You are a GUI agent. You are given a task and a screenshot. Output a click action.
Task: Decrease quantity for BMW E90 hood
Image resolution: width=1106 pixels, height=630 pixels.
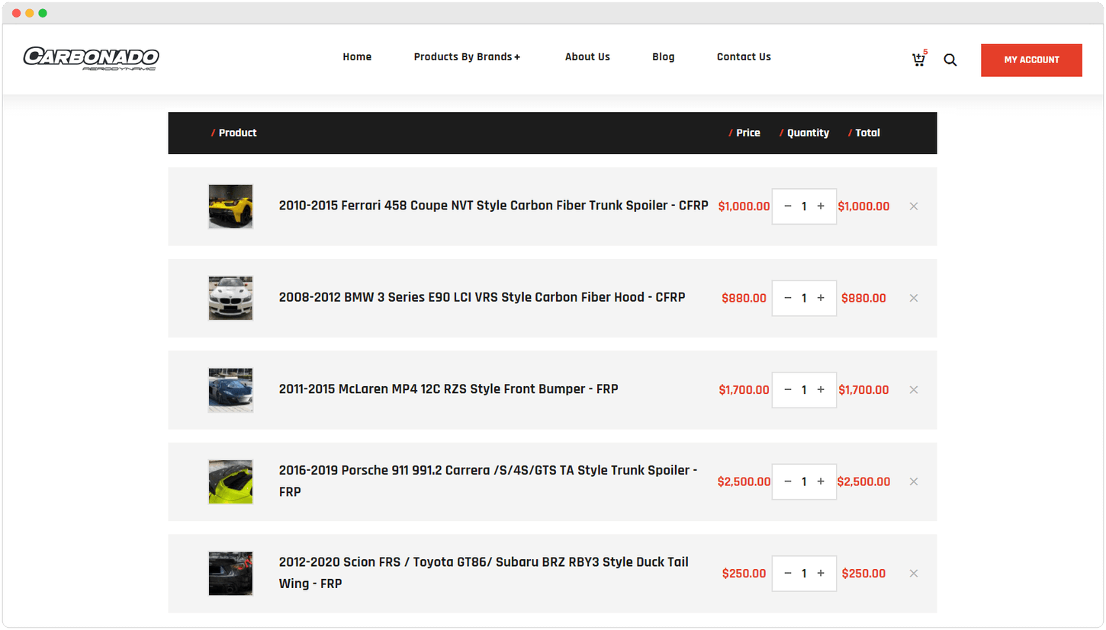pos(788,298)
